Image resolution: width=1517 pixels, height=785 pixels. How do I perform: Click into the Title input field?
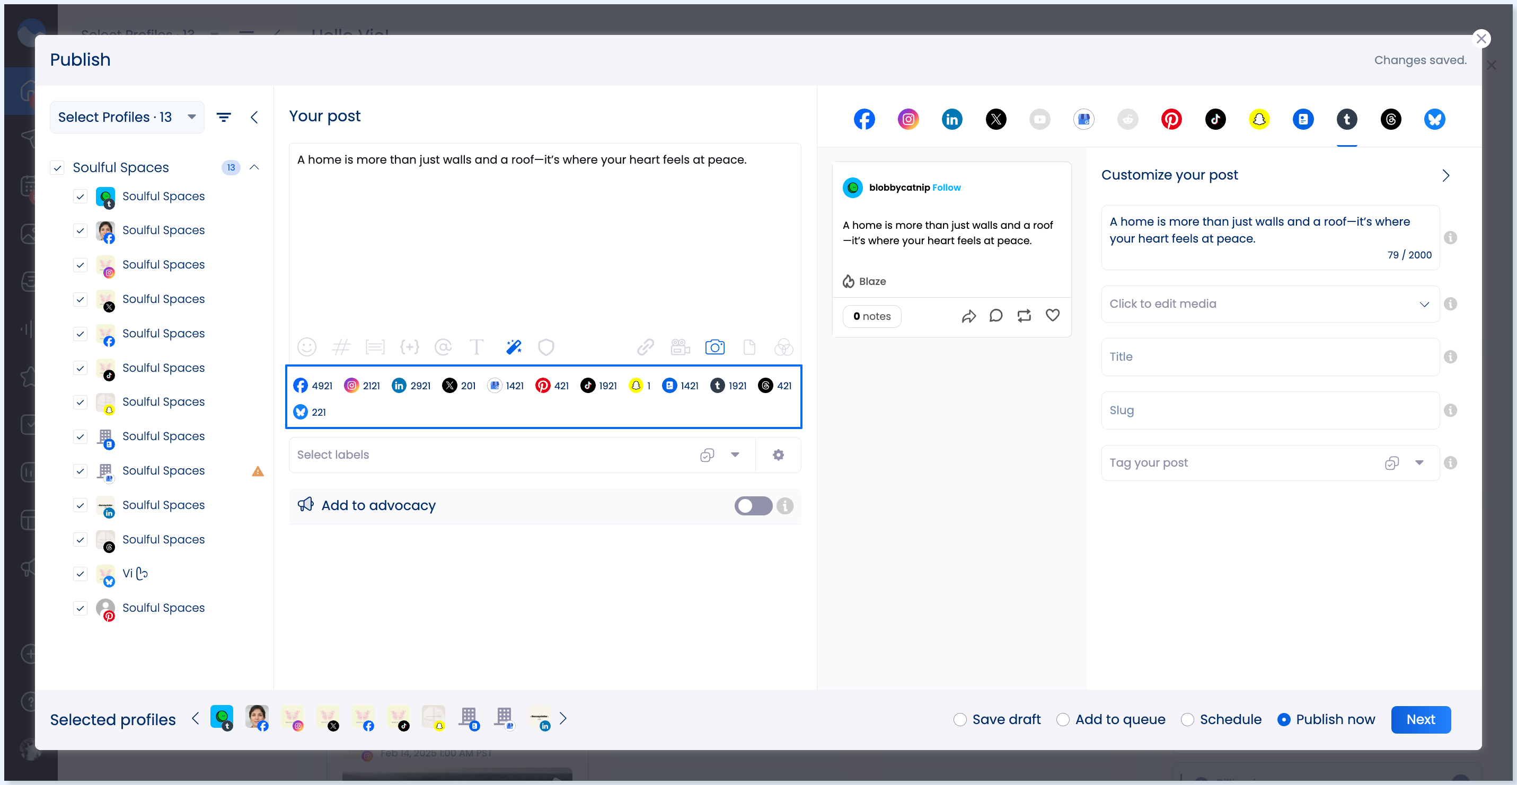1270,356
